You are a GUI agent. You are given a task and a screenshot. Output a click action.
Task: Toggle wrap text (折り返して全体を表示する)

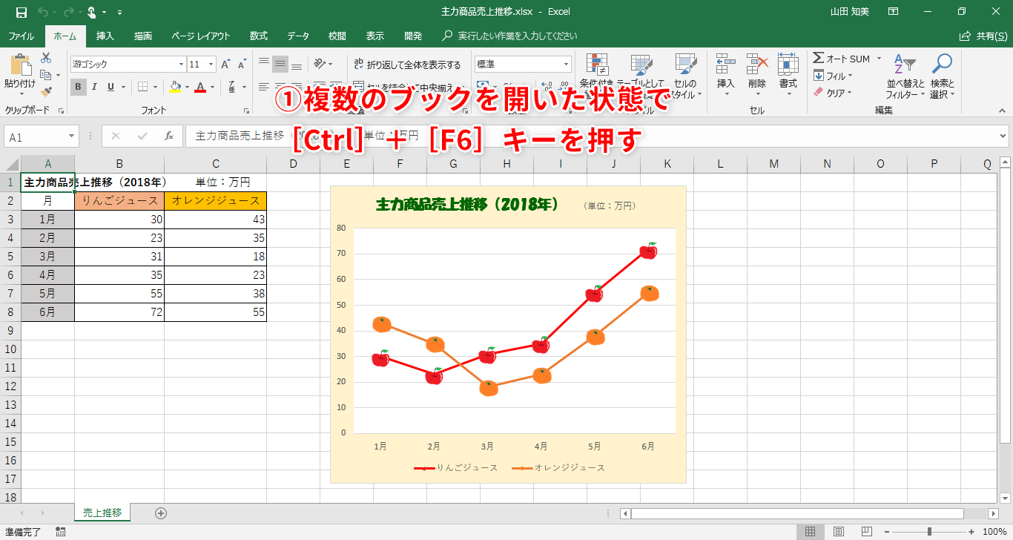[407, 65]
